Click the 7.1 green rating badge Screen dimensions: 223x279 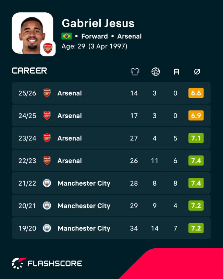pos(196,138)
